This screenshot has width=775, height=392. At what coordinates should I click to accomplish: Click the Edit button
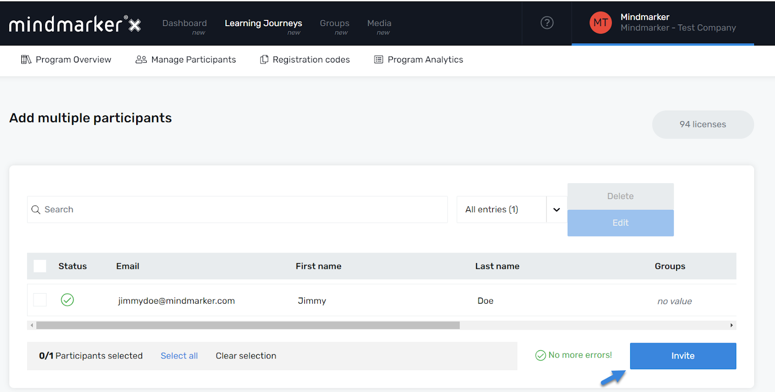click(x=620, y=223)
